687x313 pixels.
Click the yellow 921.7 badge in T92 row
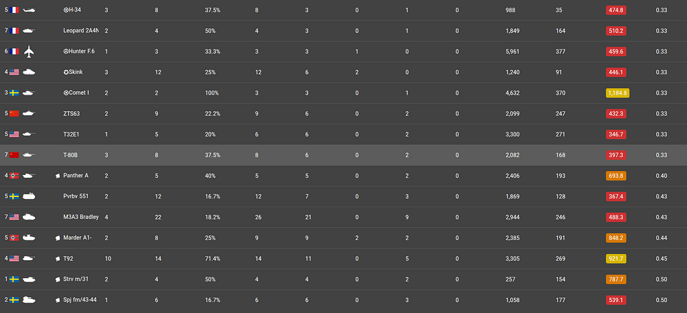pyautogui.click(x=616, y=259)
